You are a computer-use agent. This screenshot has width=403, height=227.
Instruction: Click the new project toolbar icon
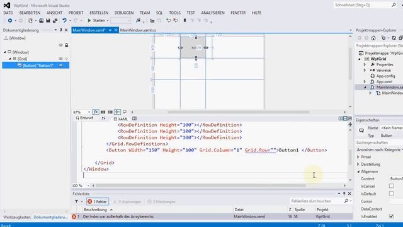coord(31,20)
